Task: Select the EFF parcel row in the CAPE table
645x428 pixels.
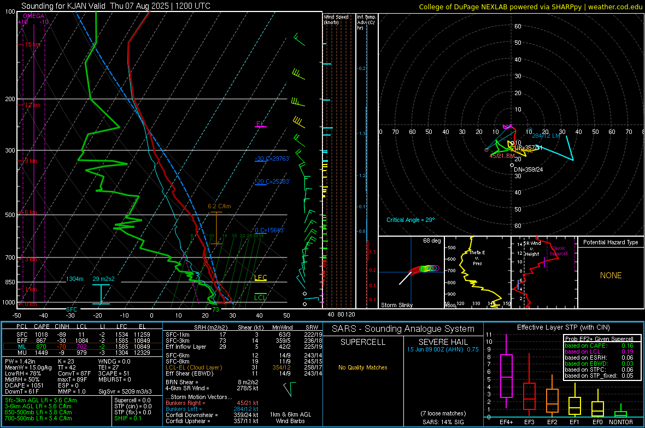Action: point(83,341)
